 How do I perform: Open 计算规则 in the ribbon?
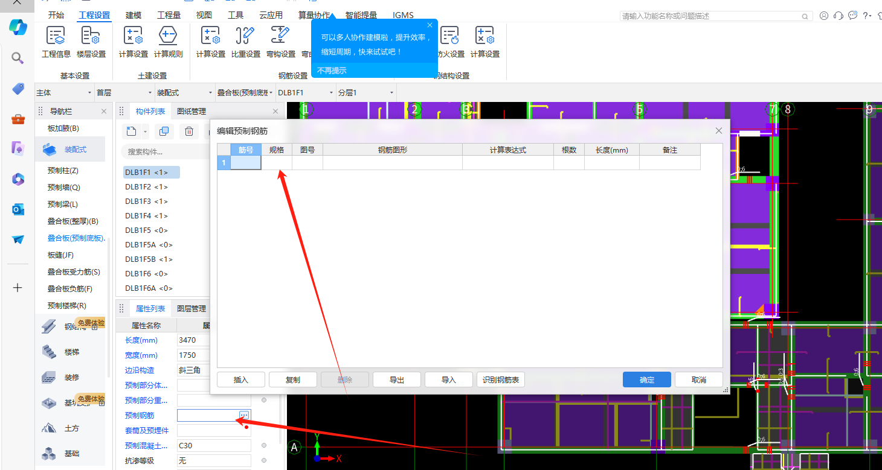click(168, 42)
